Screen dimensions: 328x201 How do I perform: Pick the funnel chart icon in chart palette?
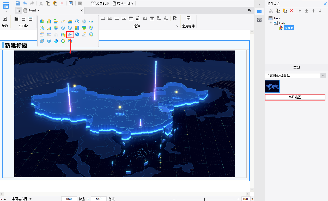tap(84, 28)
